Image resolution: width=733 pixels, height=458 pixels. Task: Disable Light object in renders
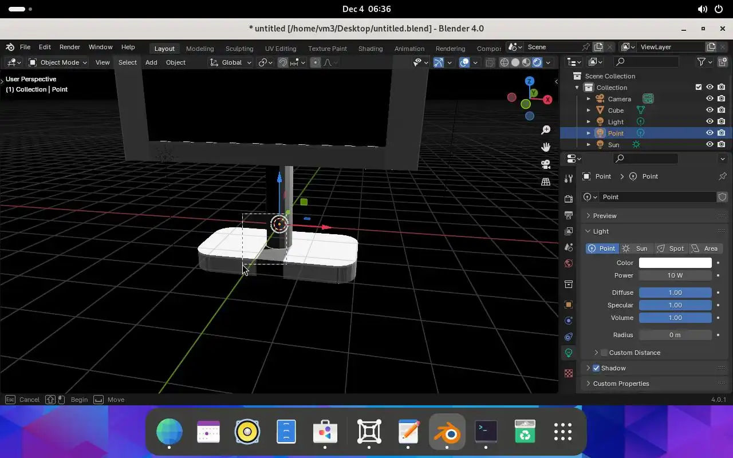[721, 122]
